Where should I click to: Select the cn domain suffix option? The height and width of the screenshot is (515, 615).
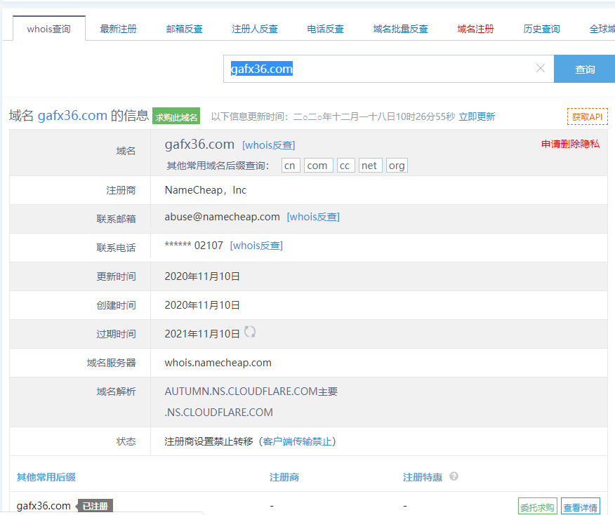pos(290,166)
